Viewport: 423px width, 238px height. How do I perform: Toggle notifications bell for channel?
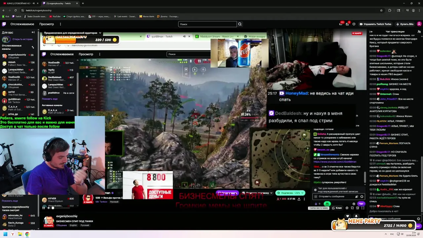click(356, 216)
